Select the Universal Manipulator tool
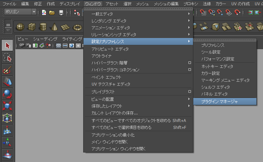 tap(7, 118)
